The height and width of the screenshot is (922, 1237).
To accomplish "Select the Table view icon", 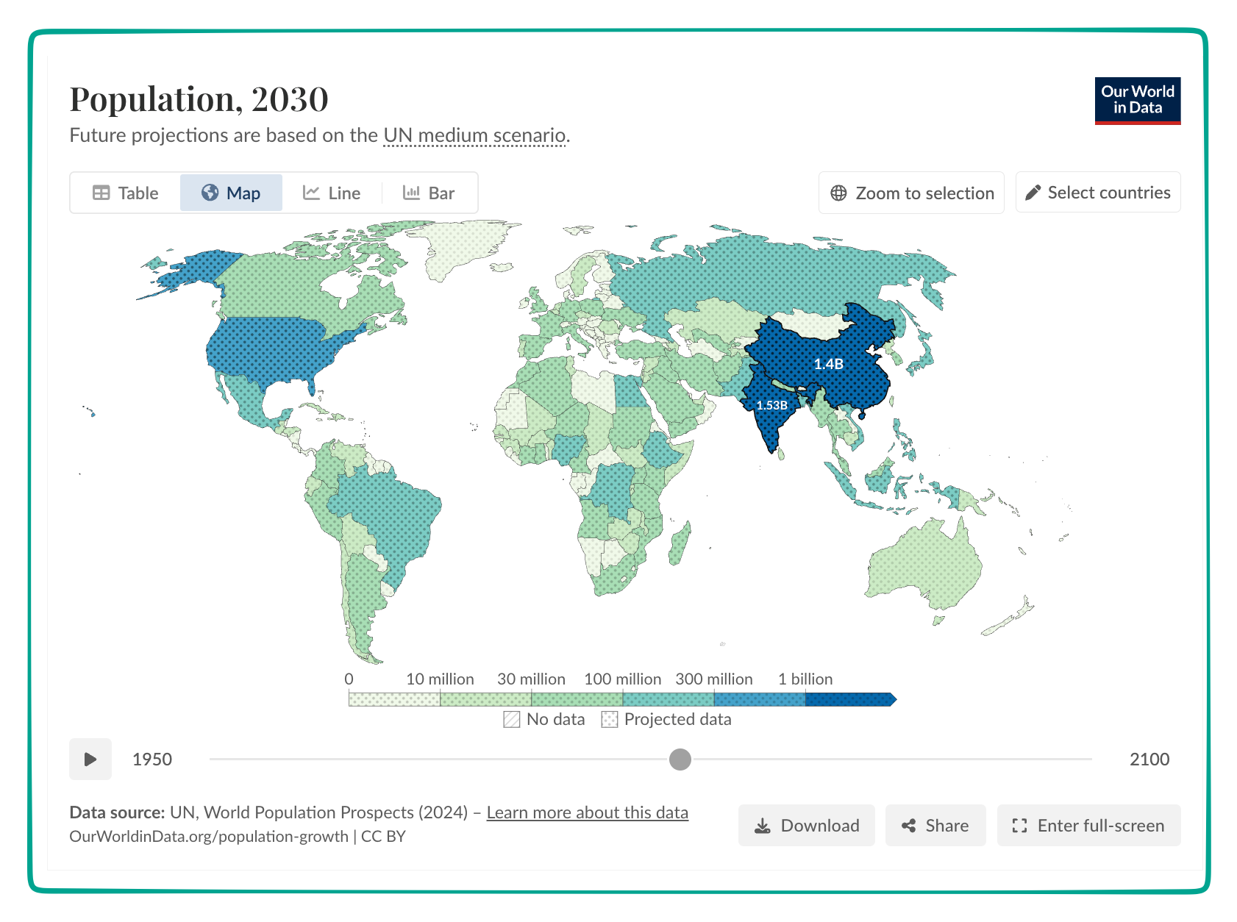I will 101,193.
